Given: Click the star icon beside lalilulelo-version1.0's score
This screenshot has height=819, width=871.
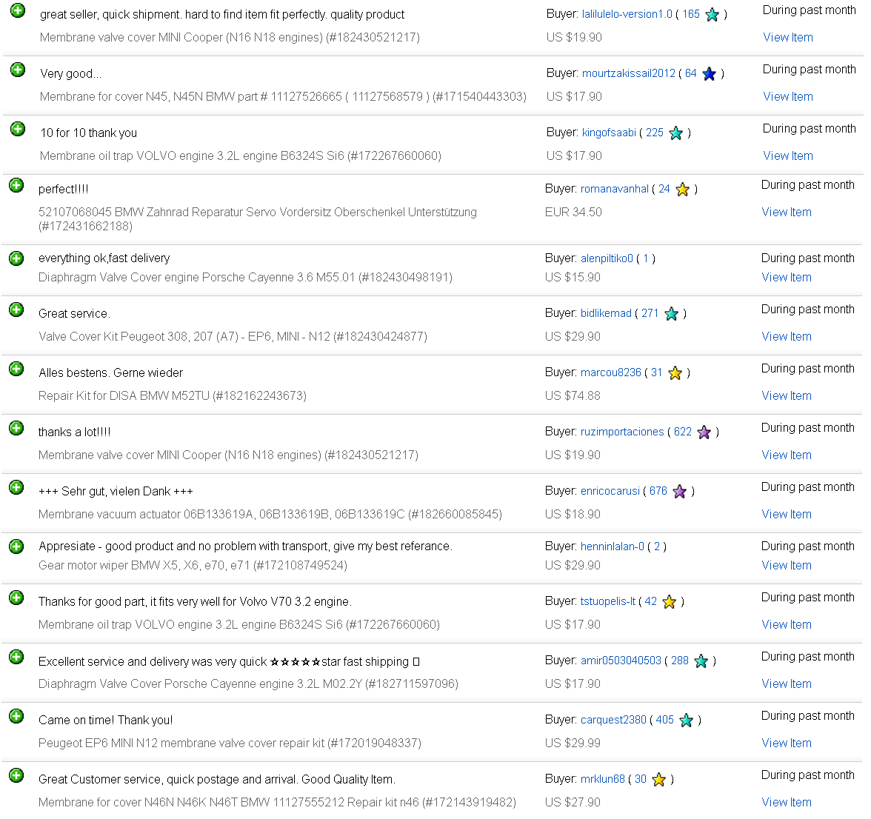Looking at the screenshot, I should click(x=713, y=15).
